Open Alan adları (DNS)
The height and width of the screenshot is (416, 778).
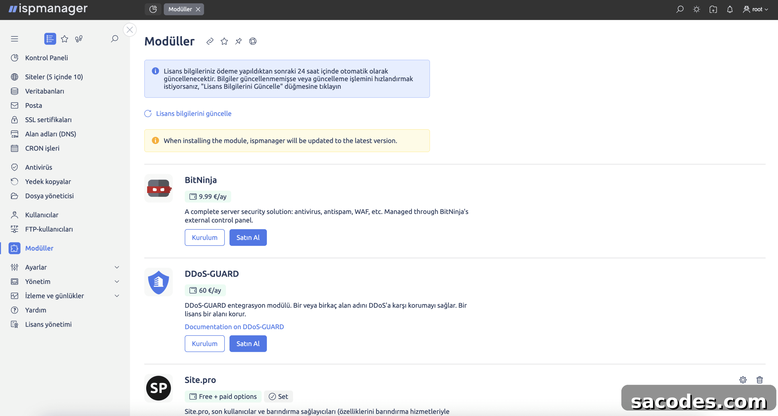50,134
